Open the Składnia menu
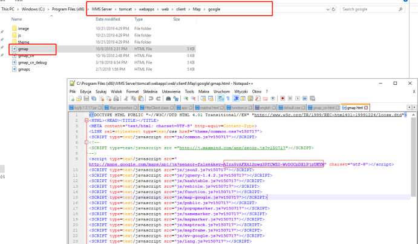Viewport: 418px width, 244px height. pyautogui.click(x=150, y=91)
